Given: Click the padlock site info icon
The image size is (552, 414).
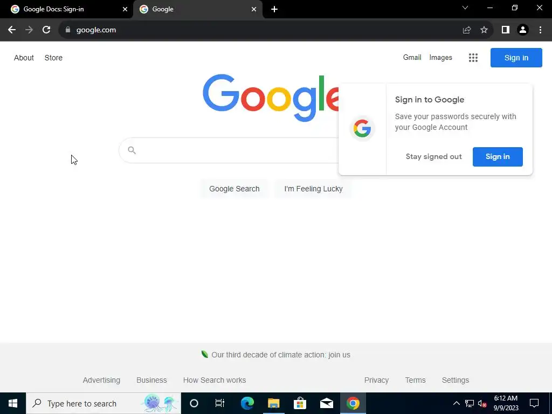Looking at the screenshot, I should (68, 30).
